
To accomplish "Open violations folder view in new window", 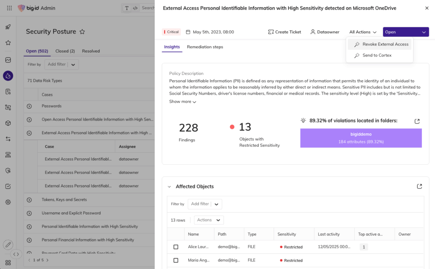I will [417, 121].
